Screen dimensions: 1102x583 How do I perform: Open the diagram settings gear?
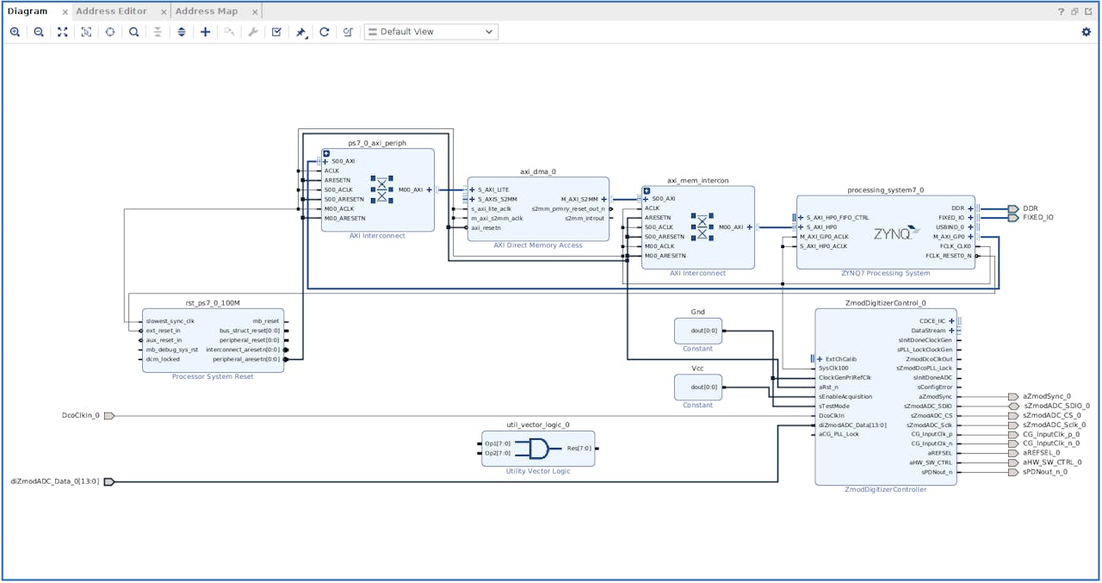1086,32
